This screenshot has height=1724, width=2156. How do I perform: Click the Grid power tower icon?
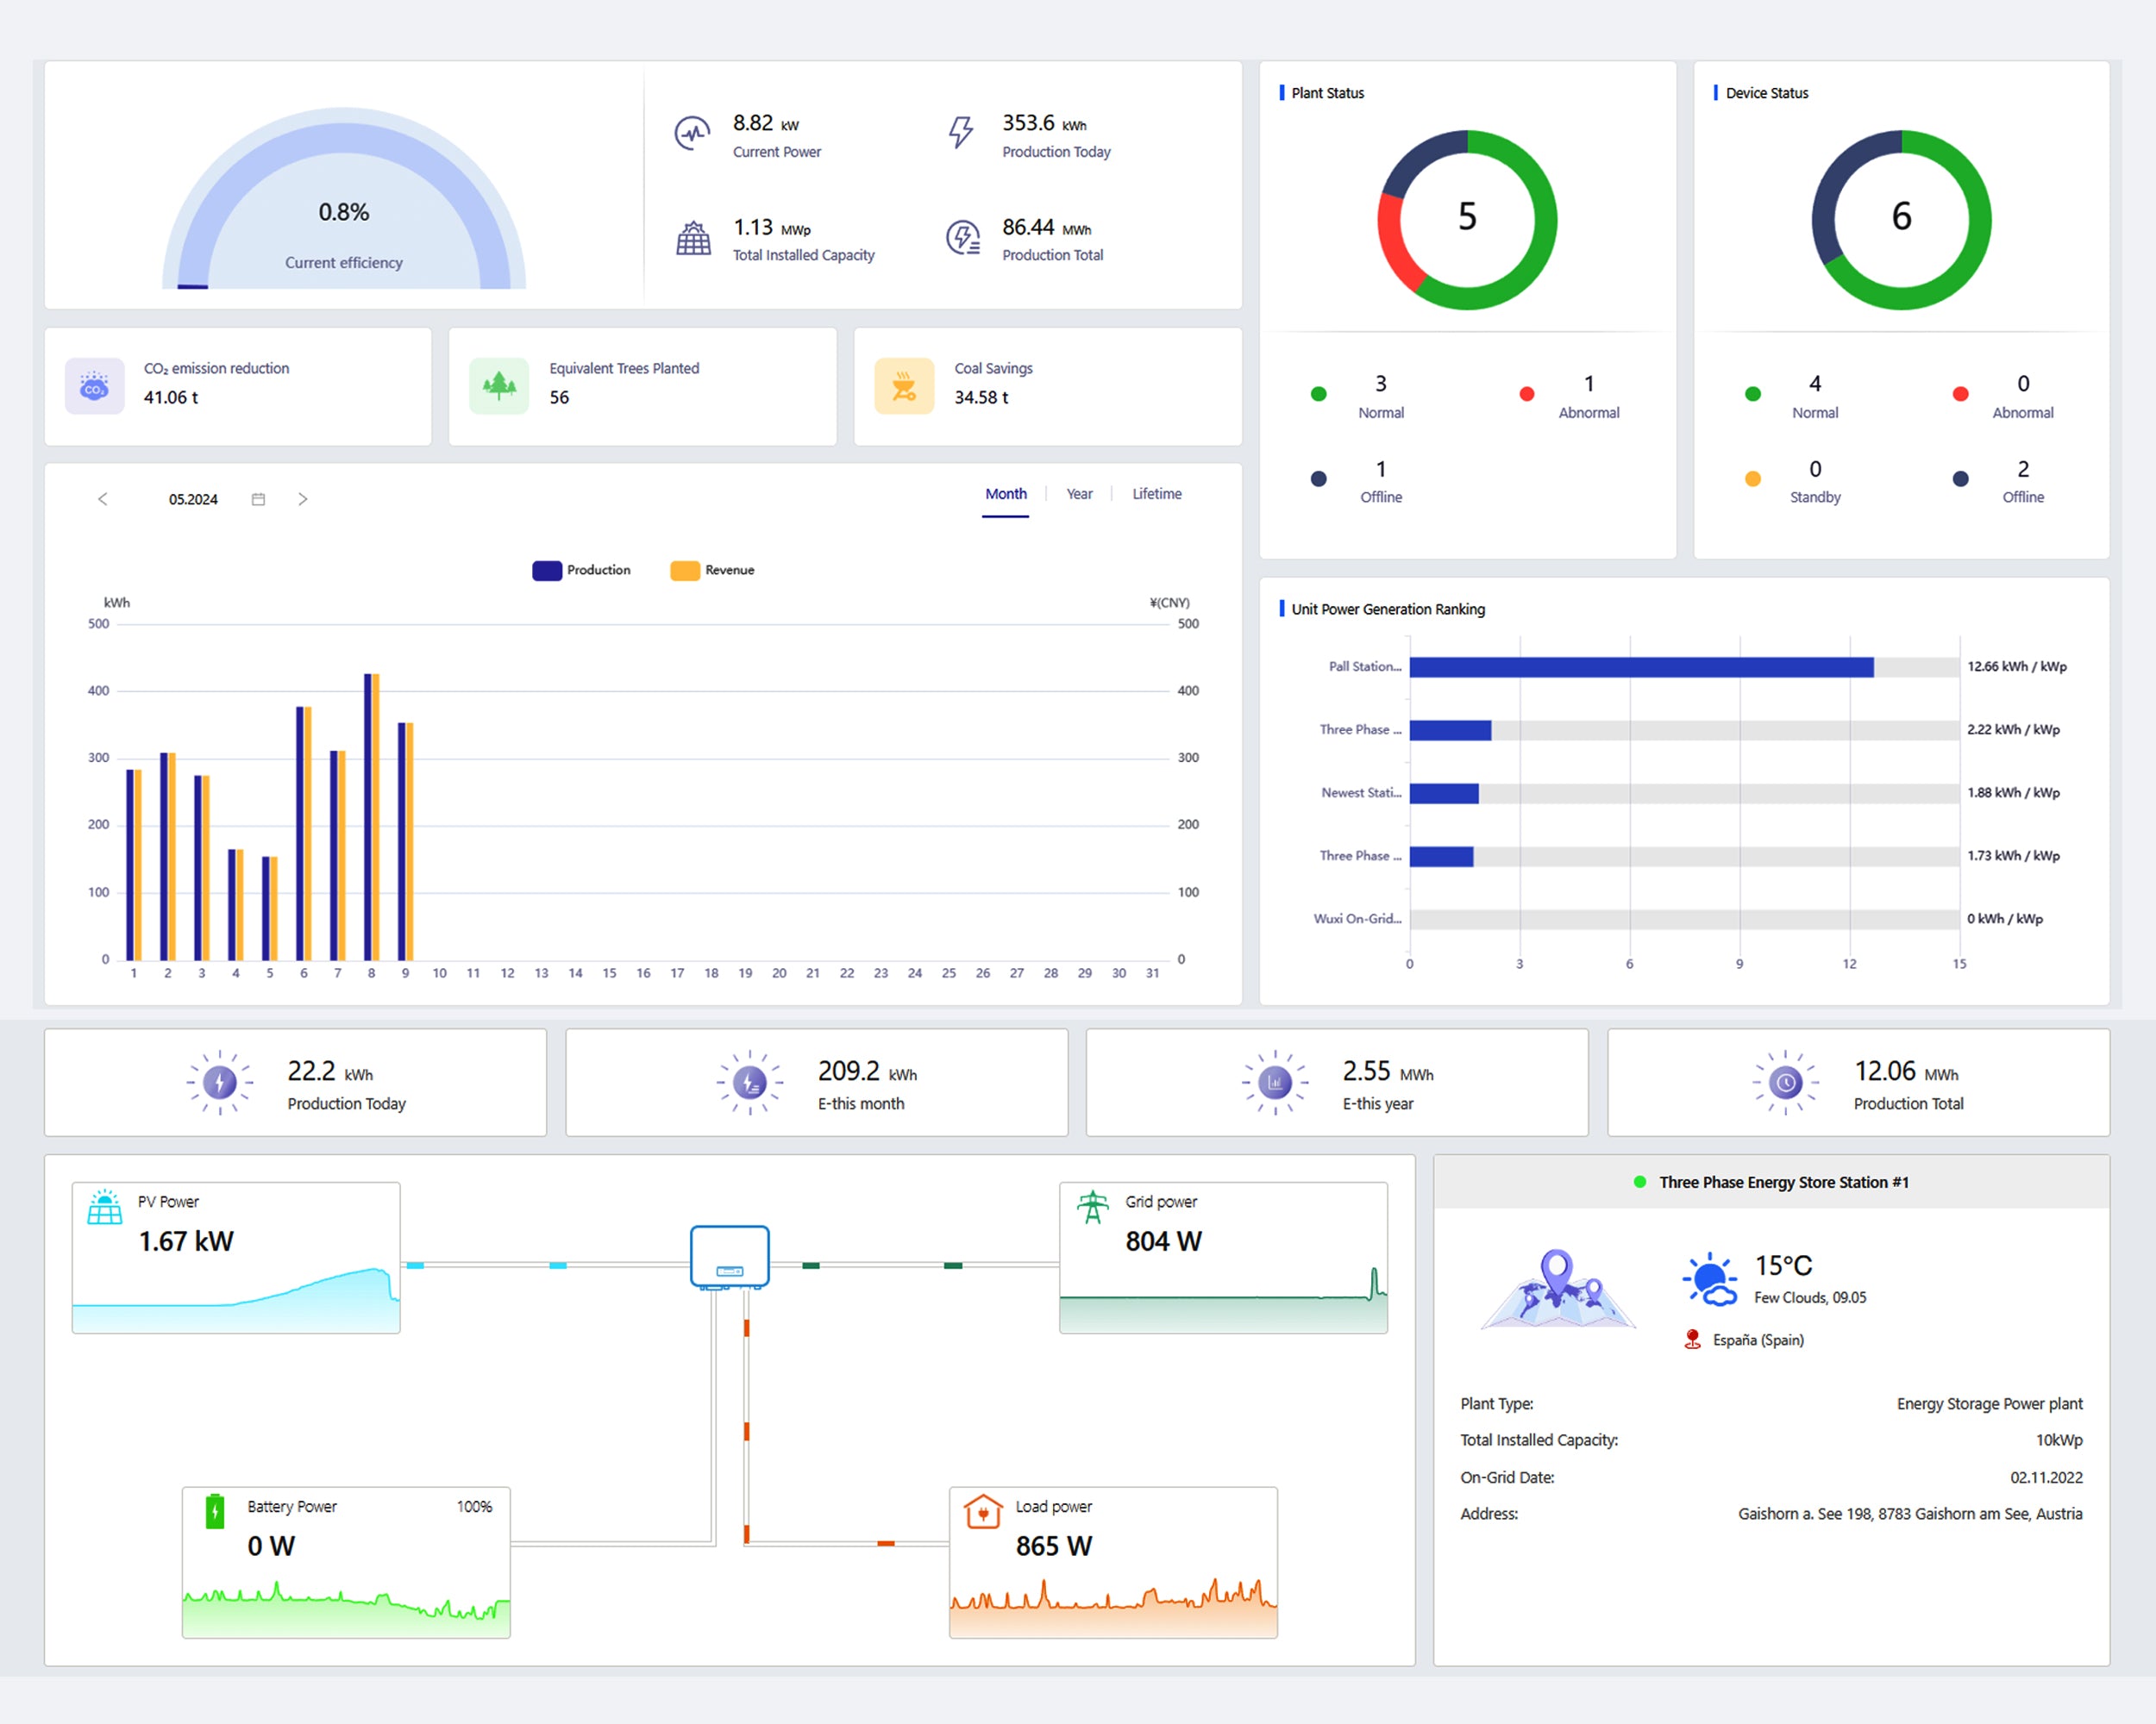click(1092, 1206)
